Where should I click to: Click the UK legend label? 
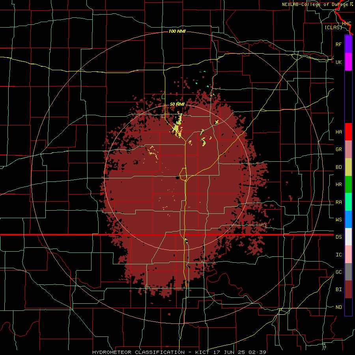338,62
